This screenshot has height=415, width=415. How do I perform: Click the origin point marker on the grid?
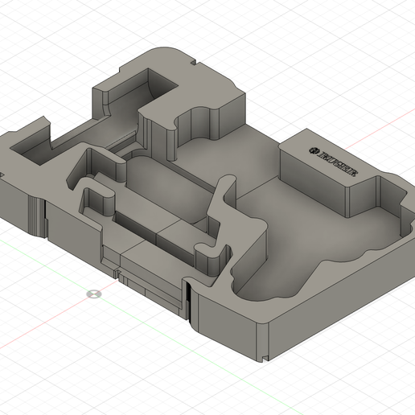coord(94,294)
